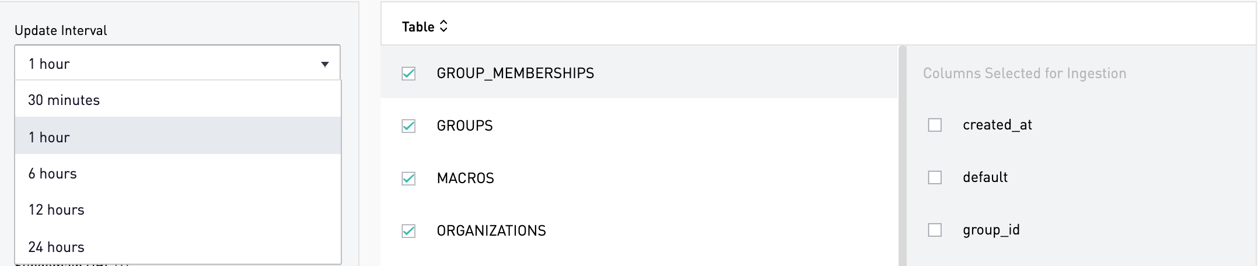1258x266 pixels.
Task: Enable the group_id column checkbox
Action: click(935, 230)
